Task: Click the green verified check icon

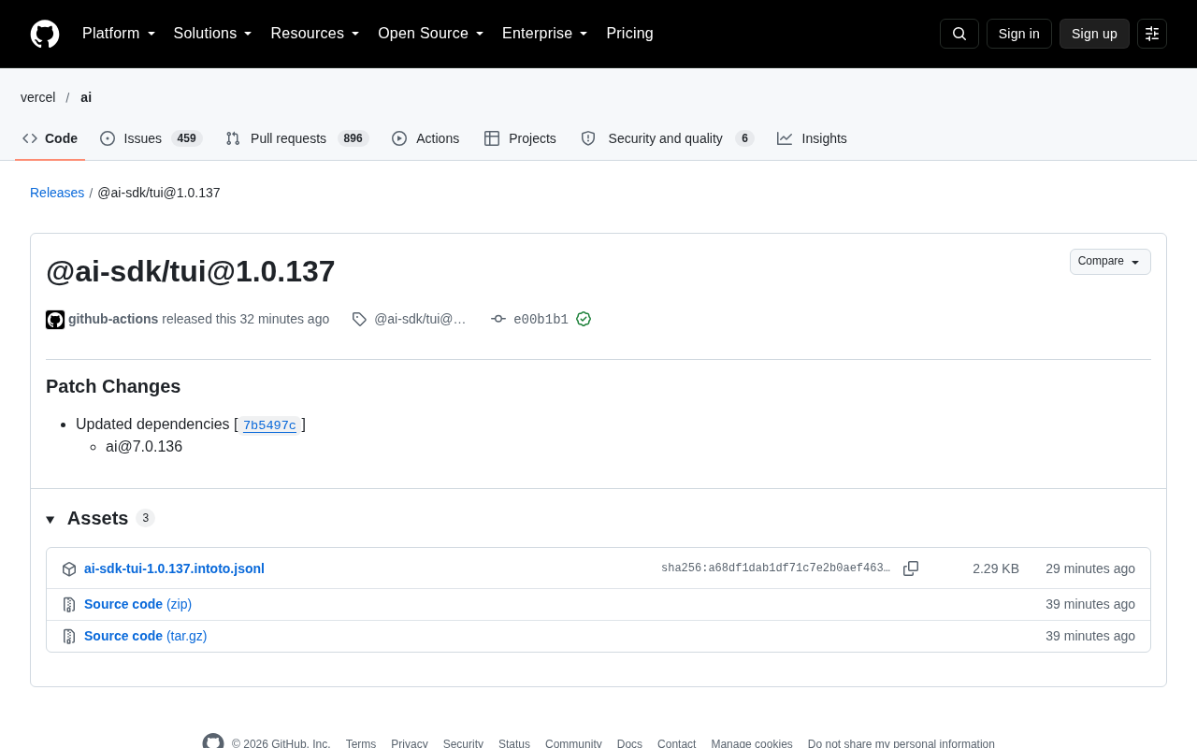Action: click(584, 319)
